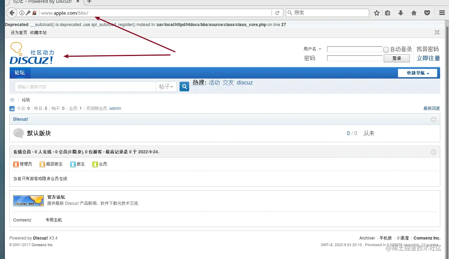Bookmark this page with star icon
This screenshot has width=449, height=259.
[377, 13]
